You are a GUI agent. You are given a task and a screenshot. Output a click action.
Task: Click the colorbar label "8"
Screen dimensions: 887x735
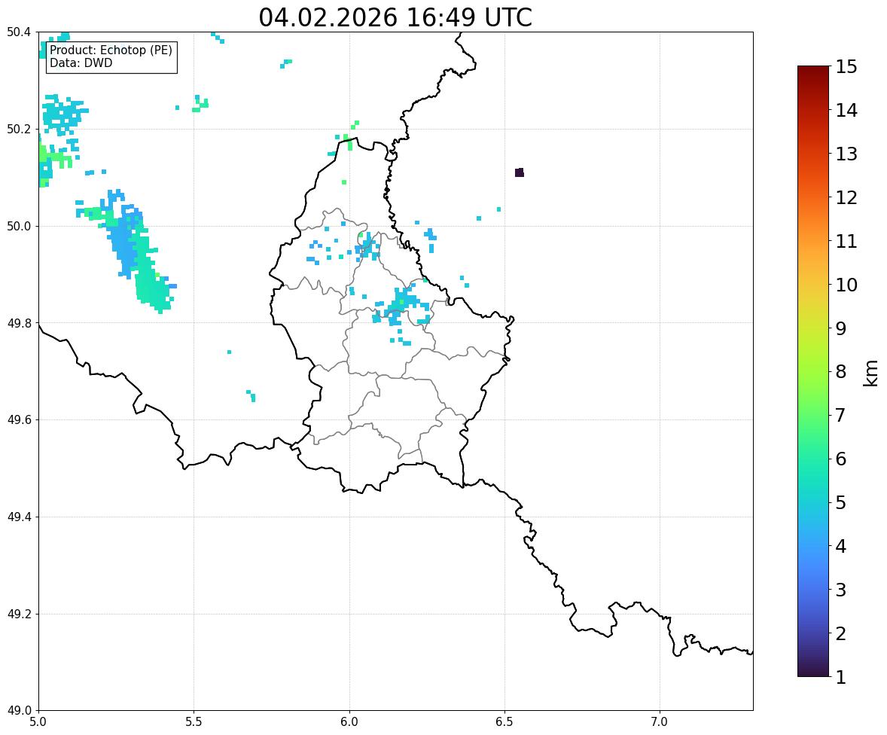click(x=840, y=372)
